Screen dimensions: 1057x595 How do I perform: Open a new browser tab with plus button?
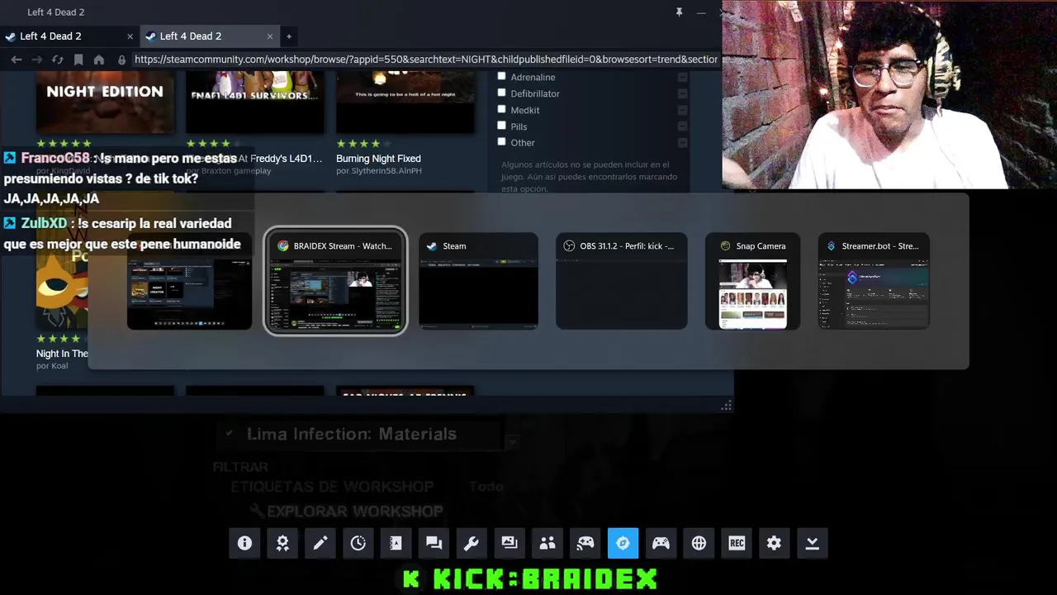289,36
